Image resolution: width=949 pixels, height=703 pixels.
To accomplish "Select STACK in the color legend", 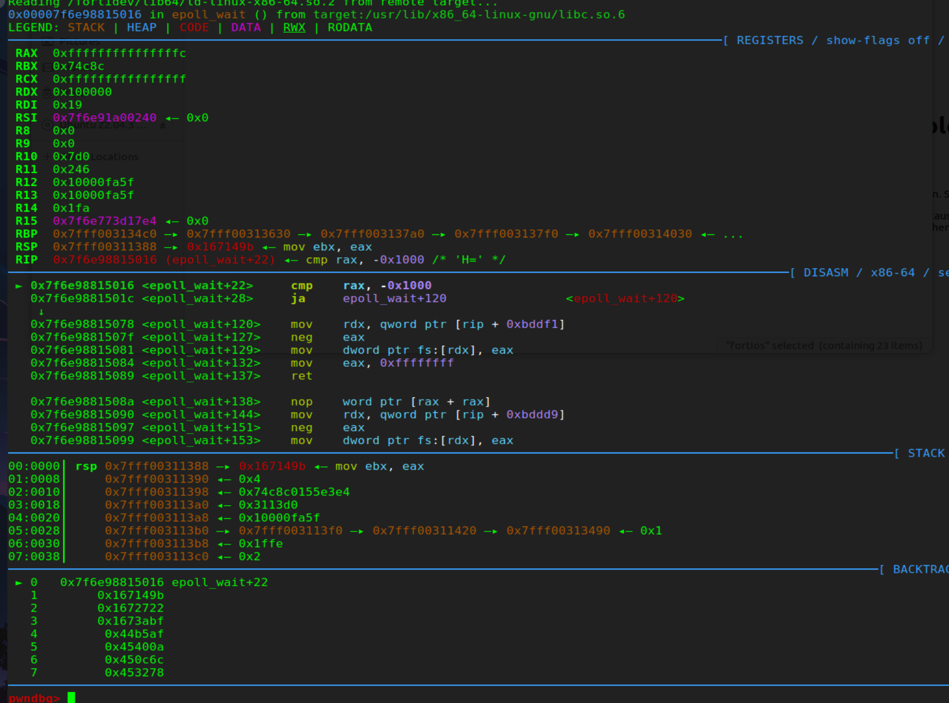I will pos(86,28).
